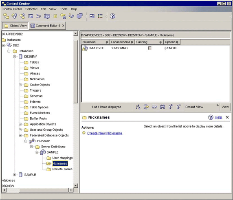The image size is (233, 200).
Task: Collapse the DB2NEW database node
Action: point(14,57)
